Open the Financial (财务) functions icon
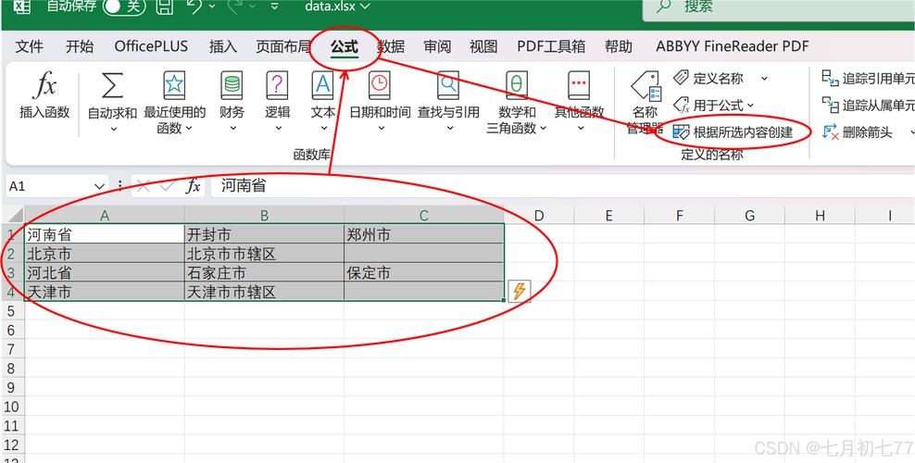915x463 pixels. pos(232,86)
